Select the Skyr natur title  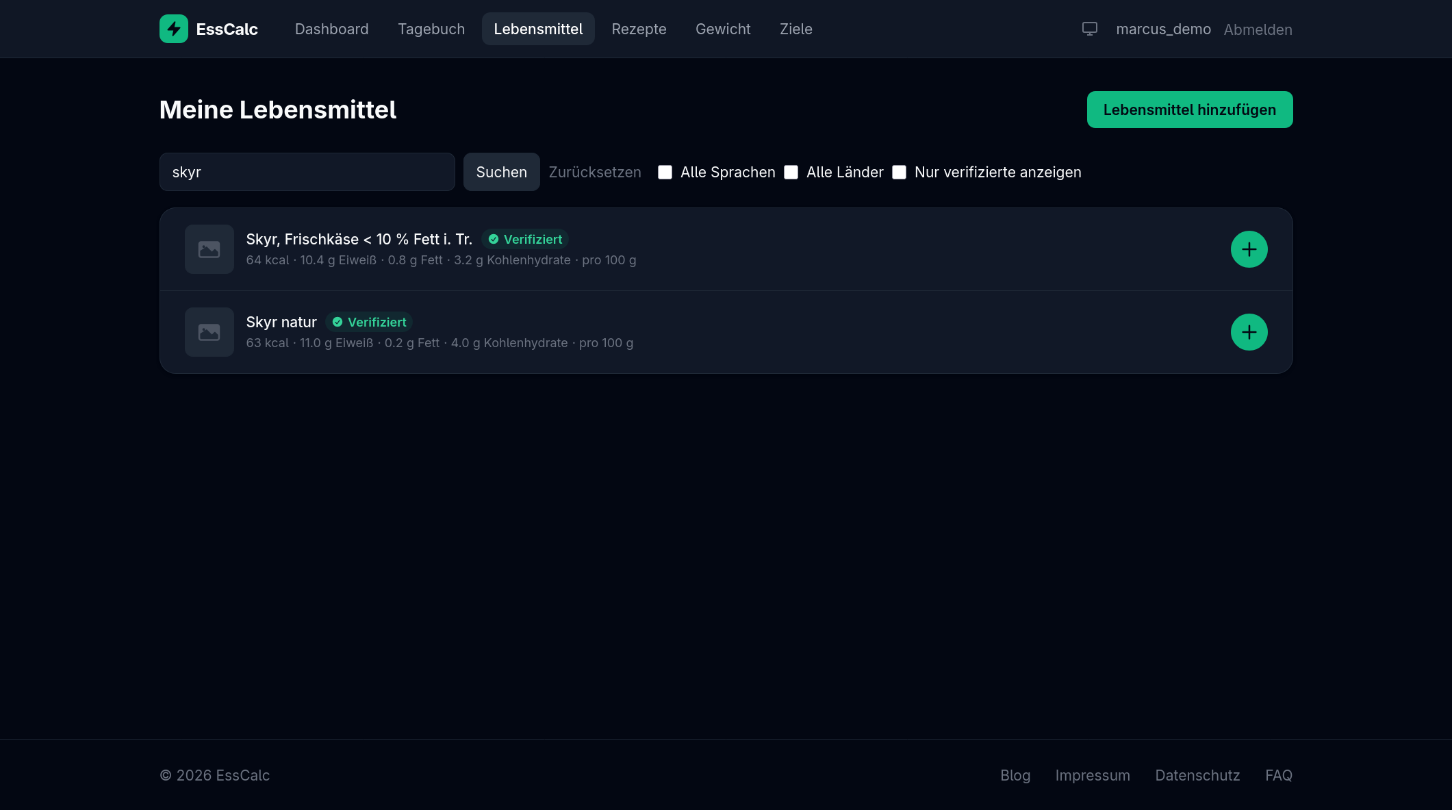[x=281, y=322]
